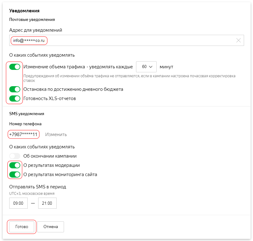Disable the site monitoring results toggle switch

[x=15, y=175]
